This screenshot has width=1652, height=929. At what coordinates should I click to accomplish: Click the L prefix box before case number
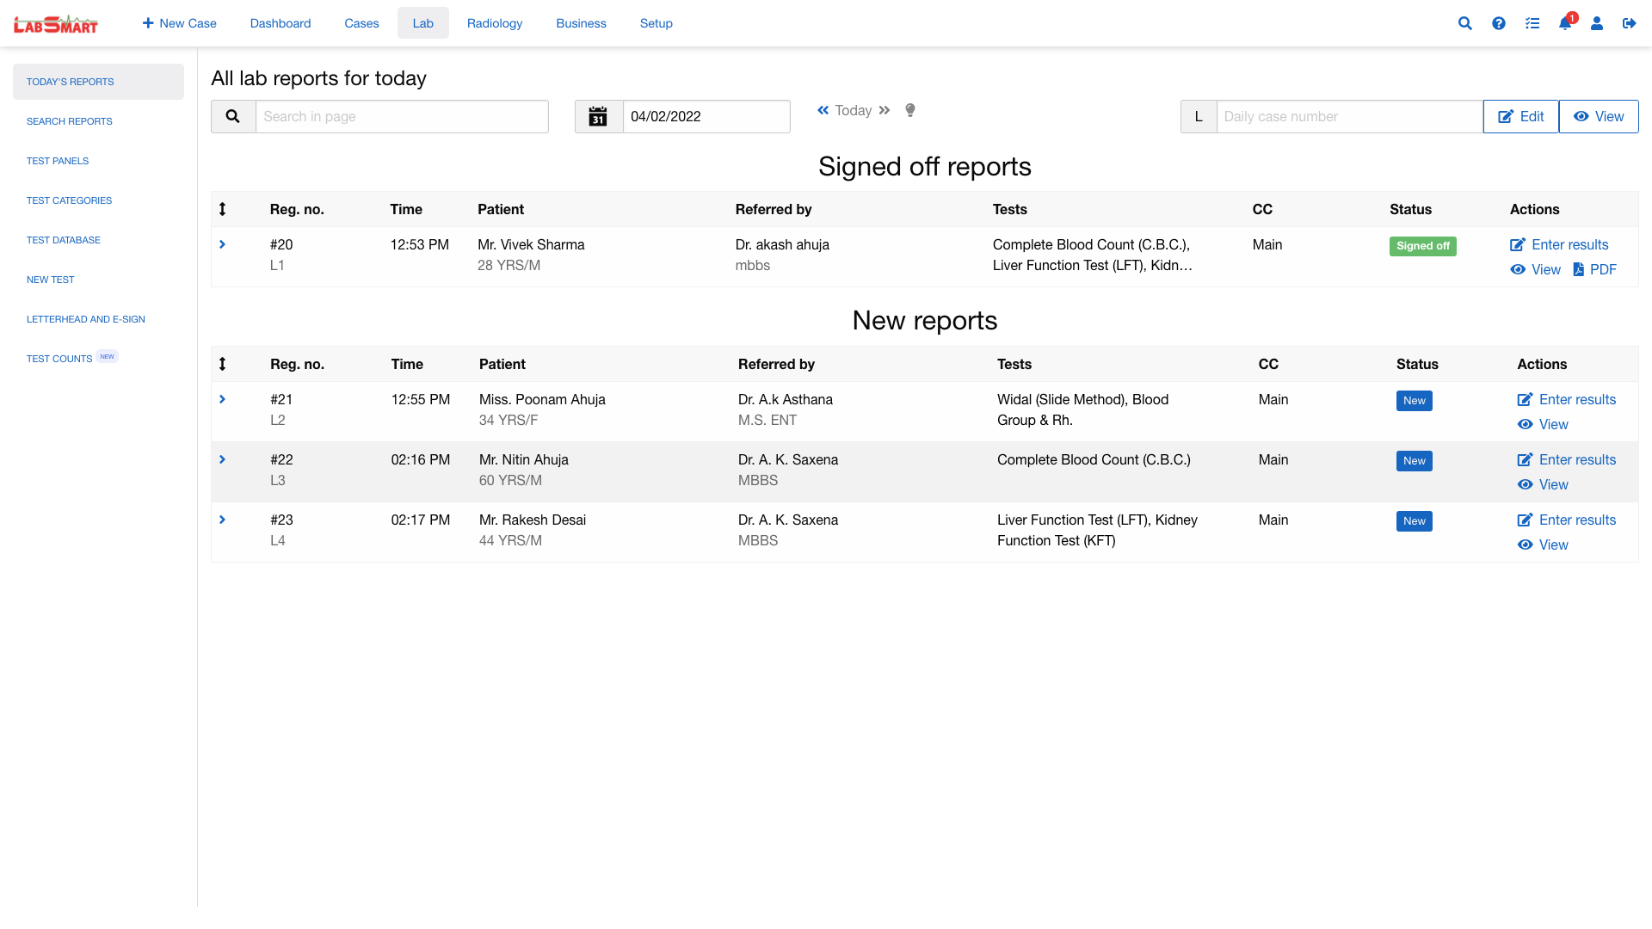coord(1199,116)
